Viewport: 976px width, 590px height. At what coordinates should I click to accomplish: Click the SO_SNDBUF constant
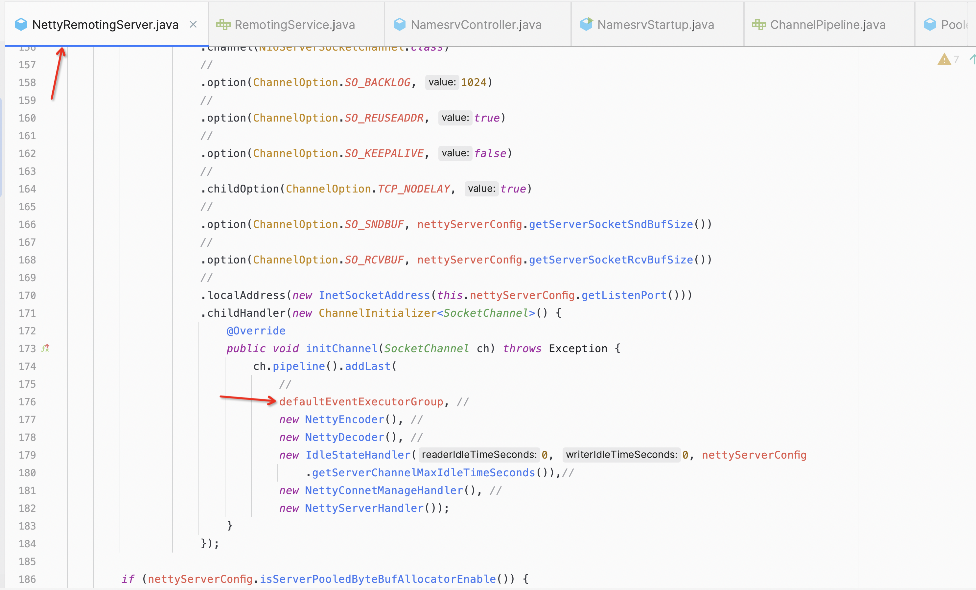pos(374,224)
